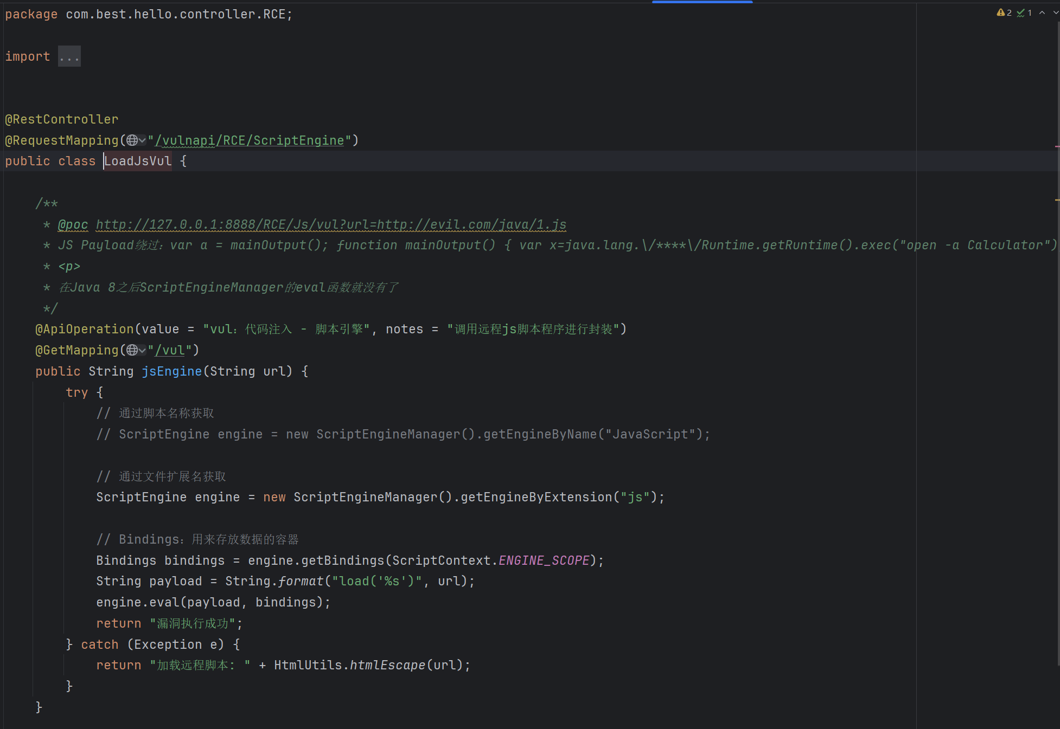Image resolution: width=1060 pixels, height=729 pixels.
Task: Click the active editor tab indicator
Action: pyautogui.click(x=702, y=2)
